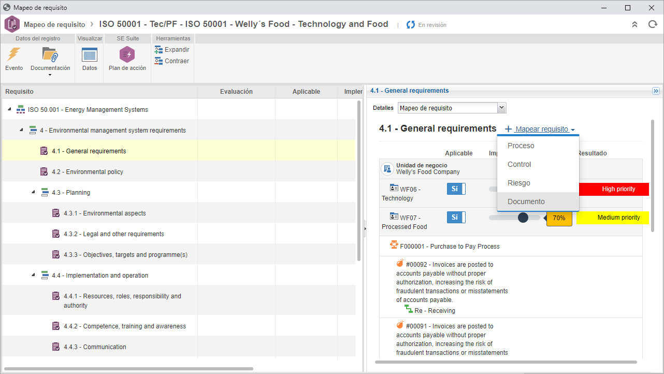Click the Aplicable column header
The height and width of the screenshot is (374, 664).
click(306, 92)
